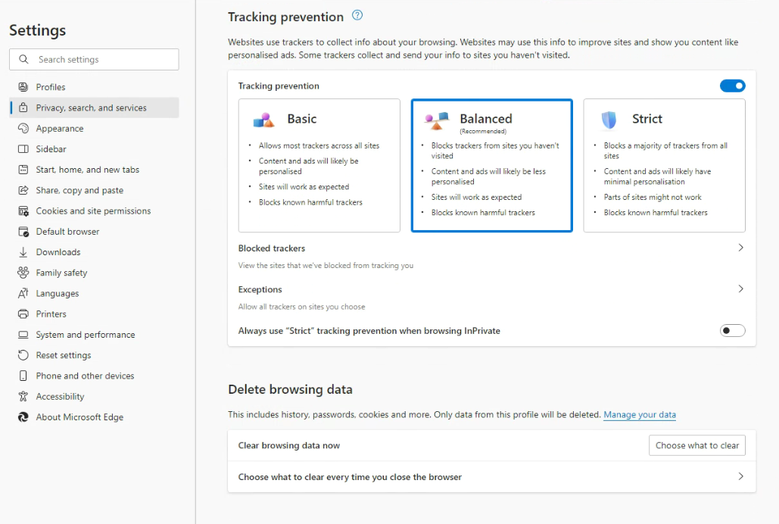779x524 pixels.
Task: Switch to Cookies and site permissions
Action: [x=25, y=211]
